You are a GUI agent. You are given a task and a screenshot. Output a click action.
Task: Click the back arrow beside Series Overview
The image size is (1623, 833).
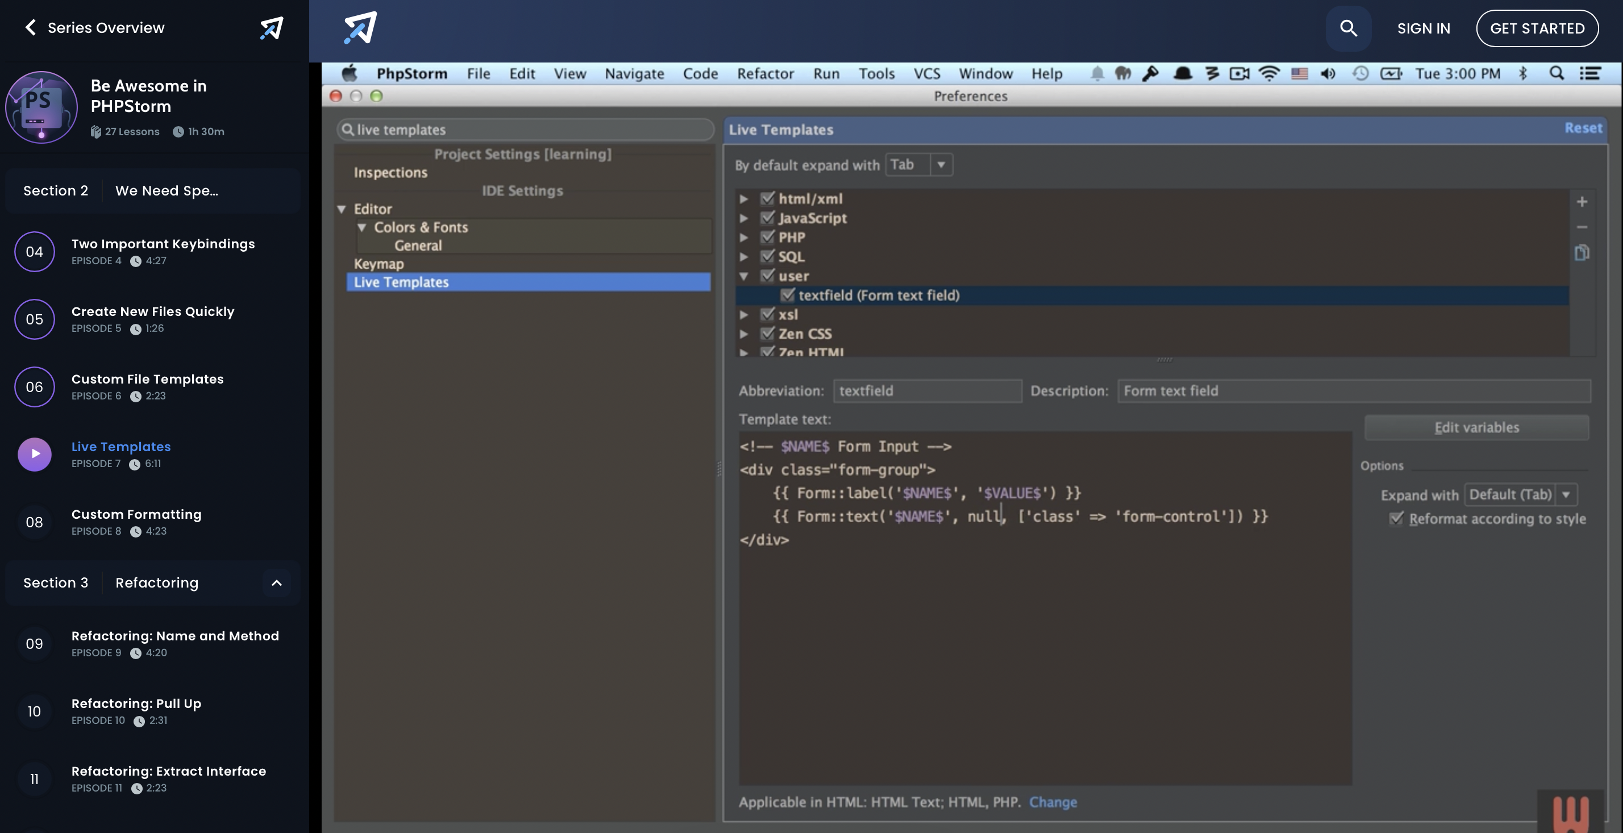point(30,27)
